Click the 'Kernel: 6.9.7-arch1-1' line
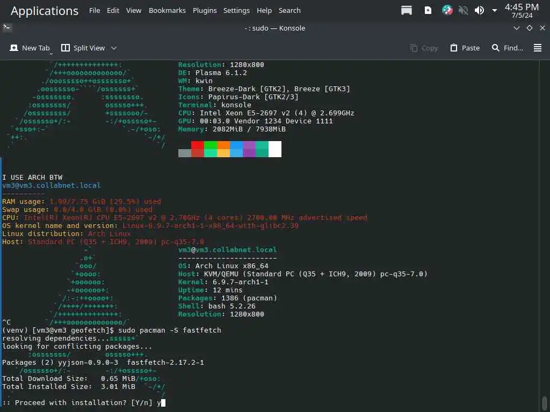The image size is (550, 412). tap(223, 282)
